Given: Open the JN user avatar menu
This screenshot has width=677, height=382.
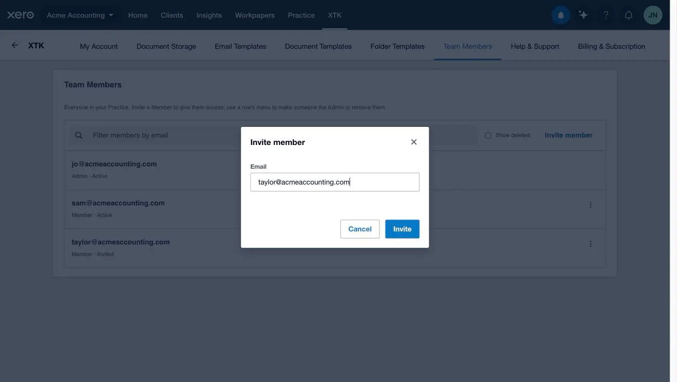Looking at the screenshot, I should pyautogui.click(x=653, y=15).
